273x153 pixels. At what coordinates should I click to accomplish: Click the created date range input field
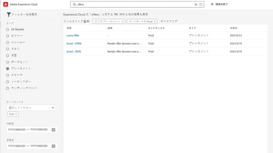point(28,130)
